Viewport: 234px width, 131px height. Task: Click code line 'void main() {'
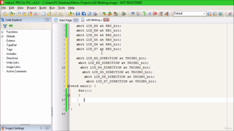click(x=83, y=86)
